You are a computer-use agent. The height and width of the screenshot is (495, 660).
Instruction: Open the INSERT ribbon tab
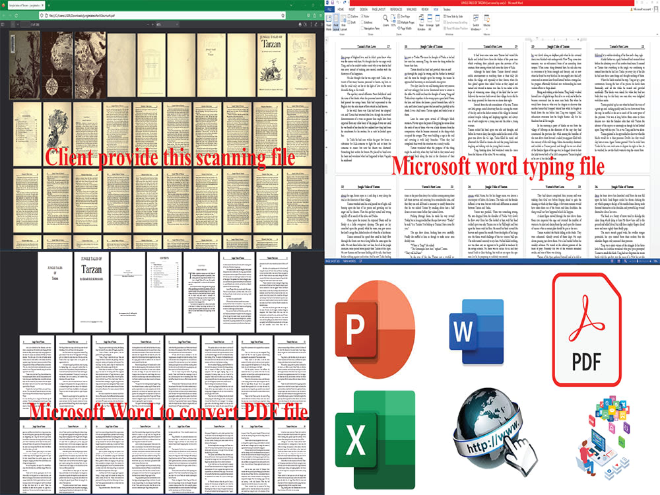352,9
